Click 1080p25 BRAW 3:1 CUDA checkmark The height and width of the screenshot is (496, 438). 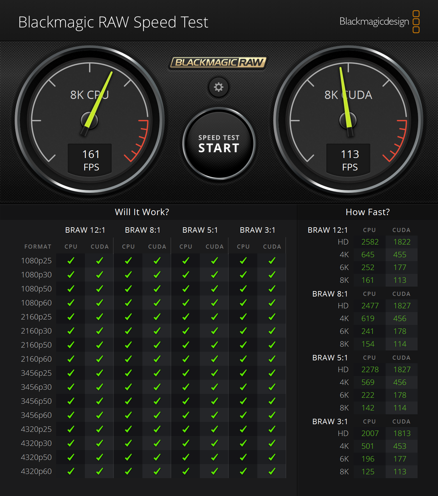pos(272,261)
